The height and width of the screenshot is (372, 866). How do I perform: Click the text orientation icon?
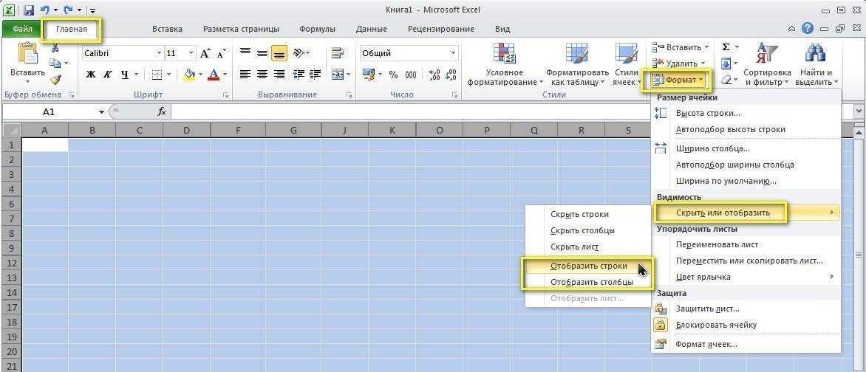click(299, 53)
